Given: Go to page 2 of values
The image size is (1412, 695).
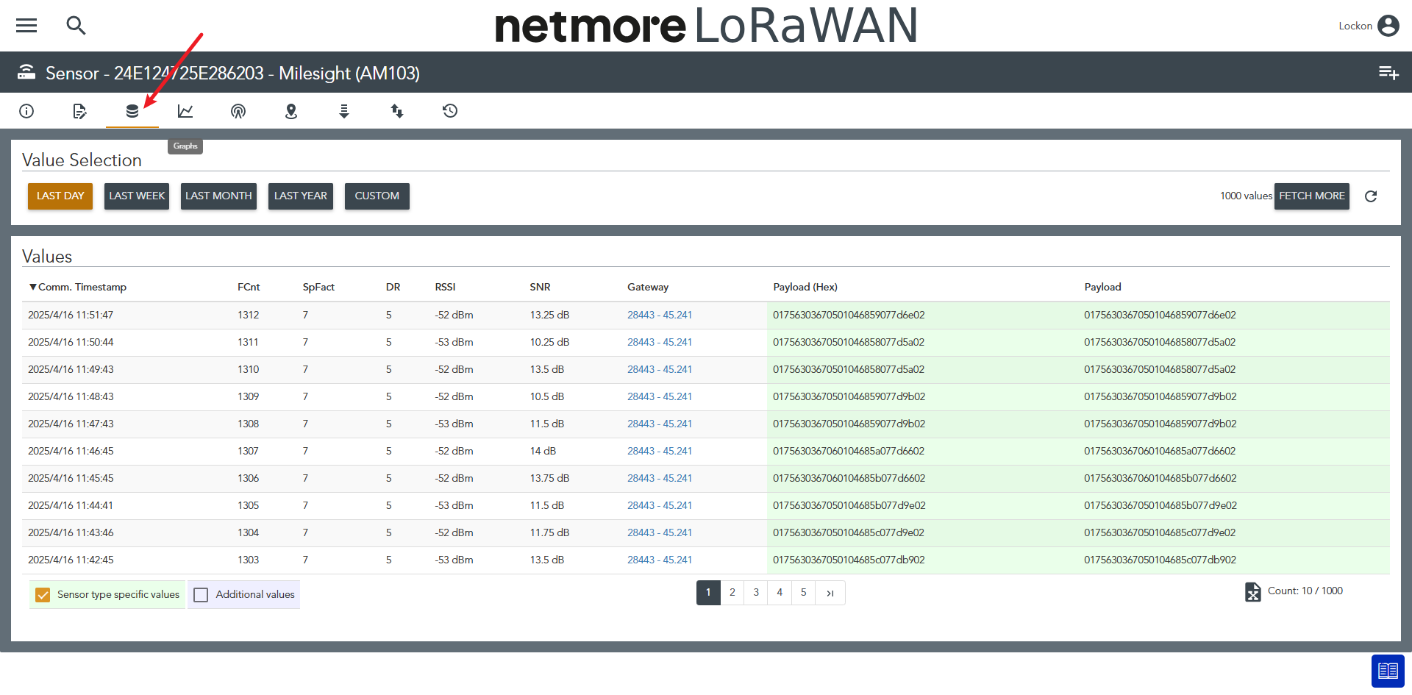Looking at the screenshot, I should coord(732,593).
